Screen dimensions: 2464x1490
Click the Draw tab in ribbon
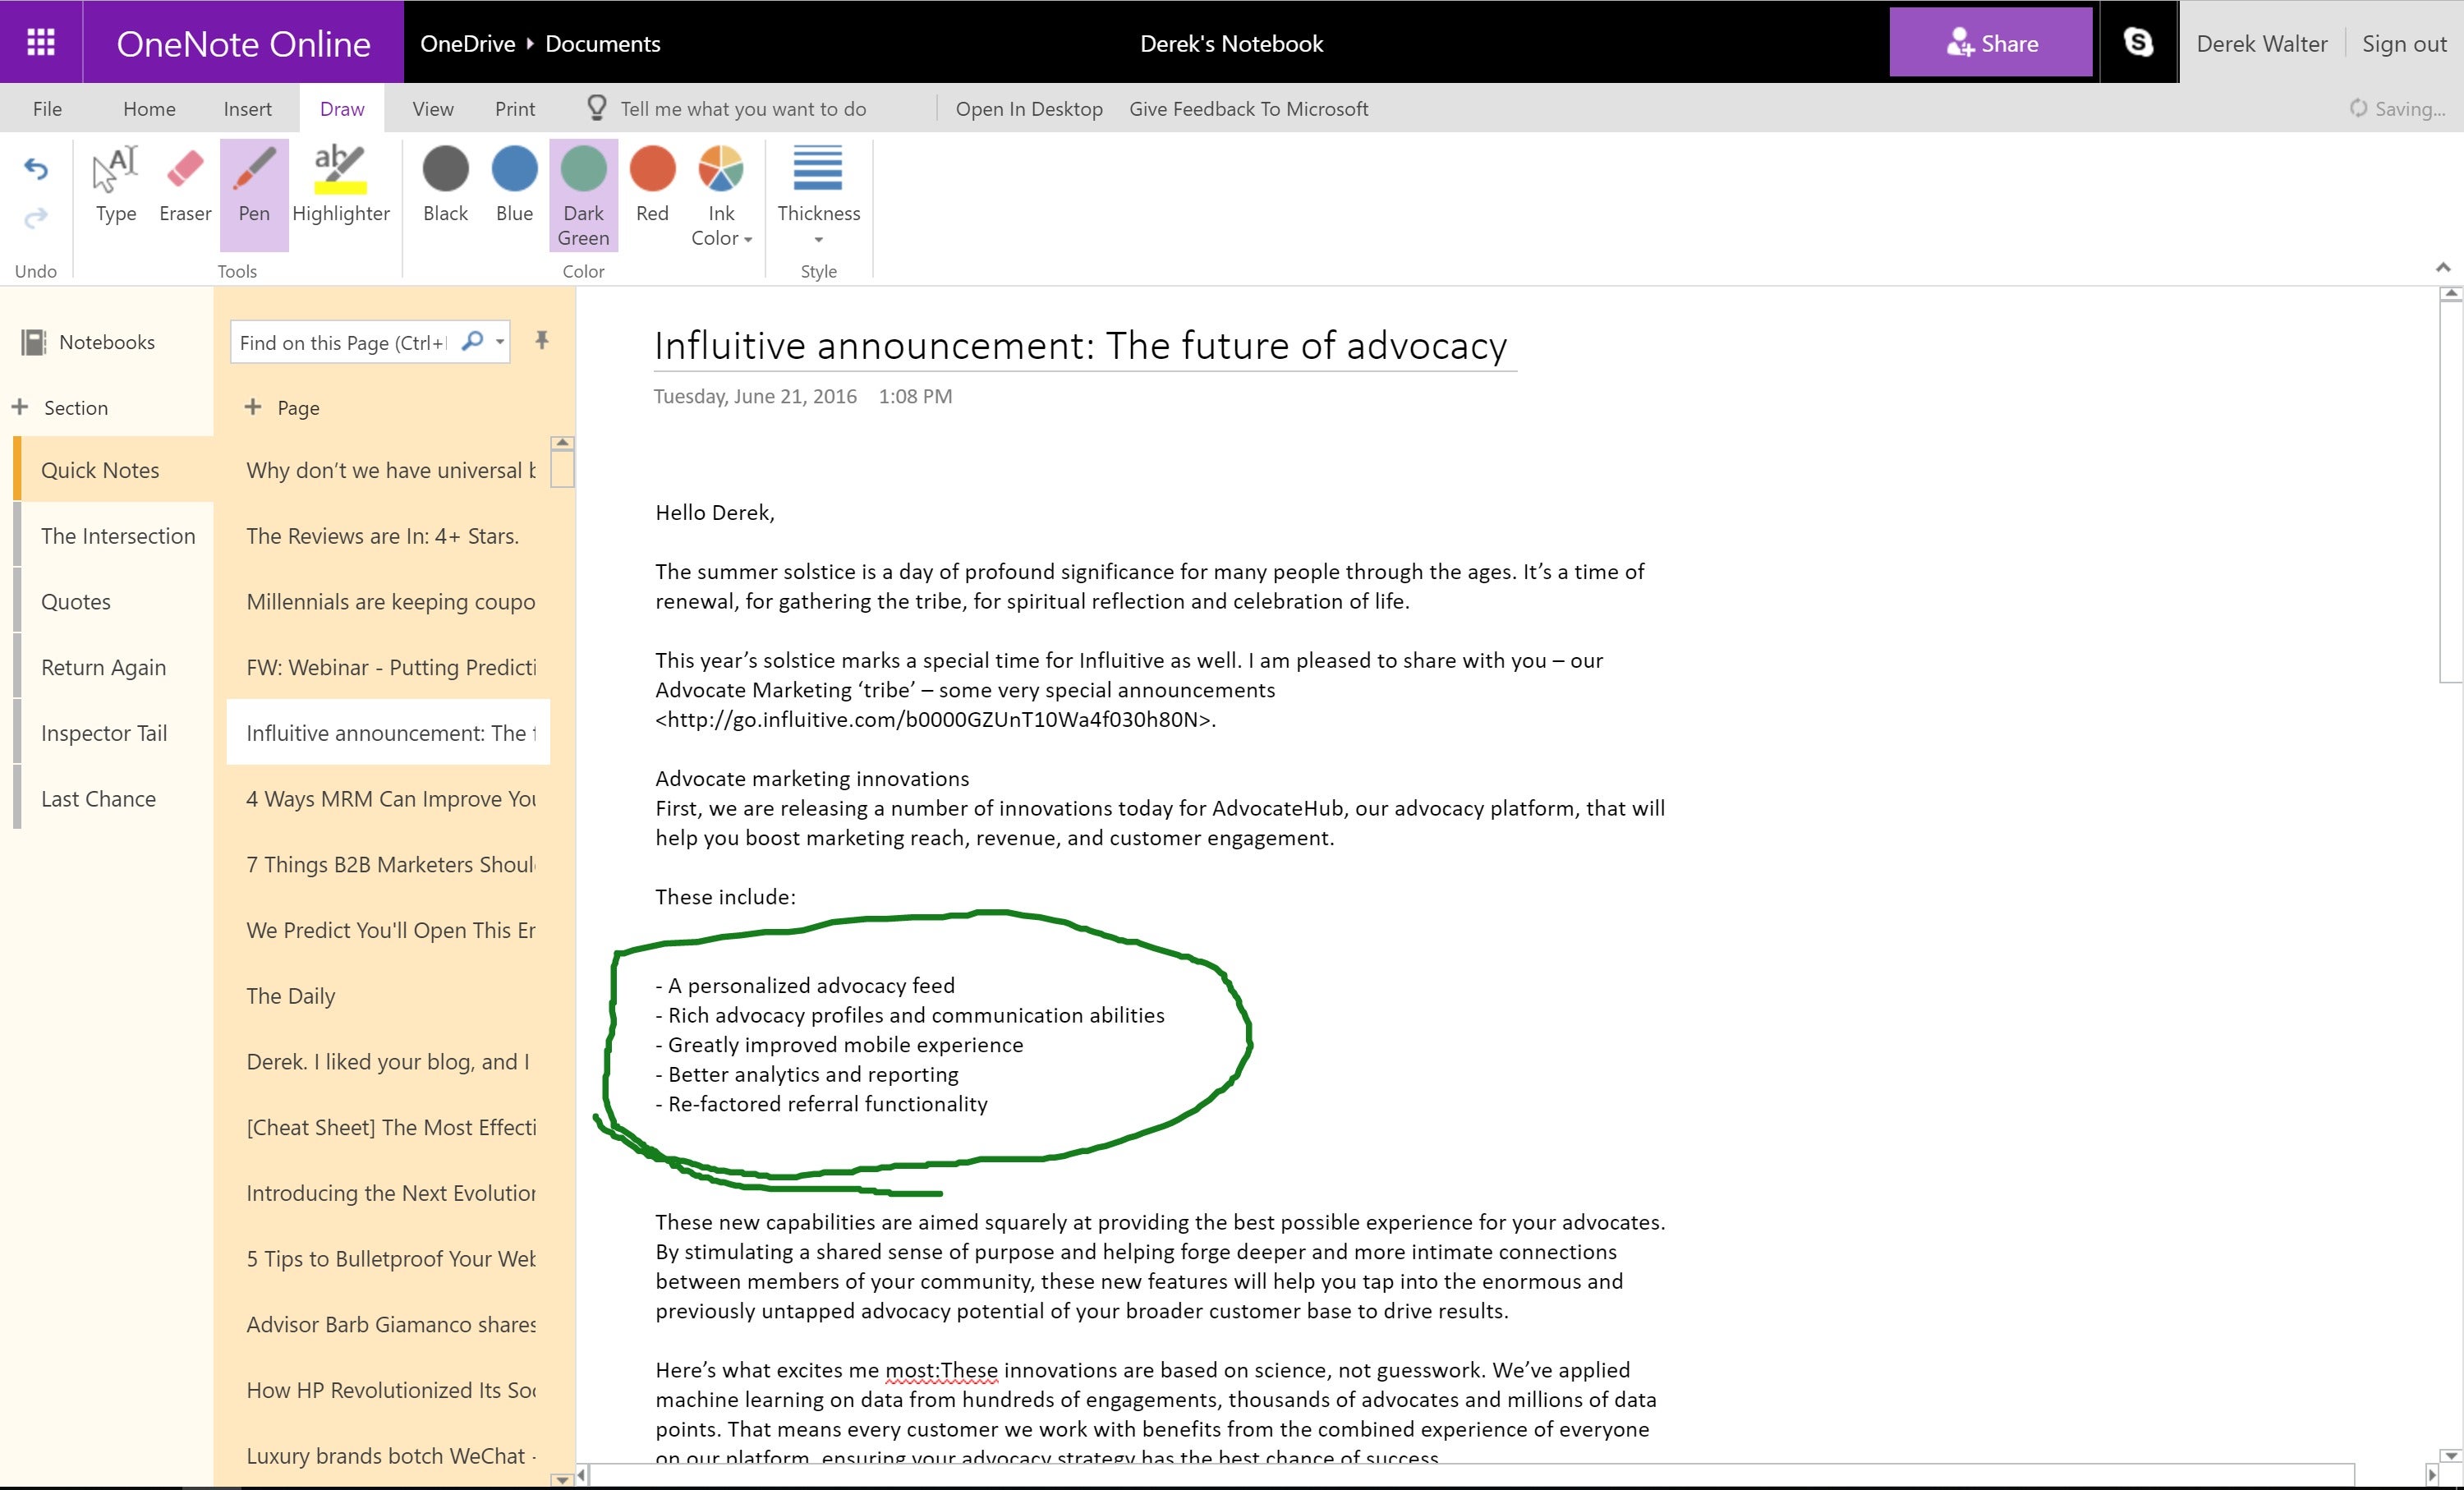point(343,109)
